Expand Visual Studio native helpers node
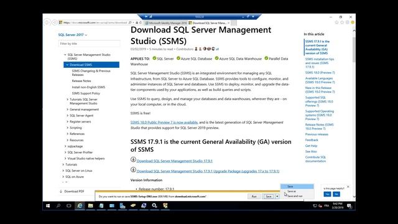Image resolution: width=398 pixels, height=224 pixels. [65, 159]
